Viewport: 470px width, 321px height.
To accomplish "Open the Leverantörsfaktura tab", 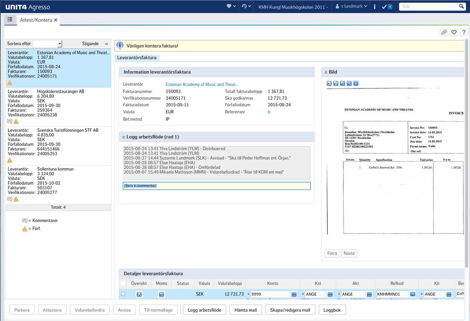I will click(137, 57).
